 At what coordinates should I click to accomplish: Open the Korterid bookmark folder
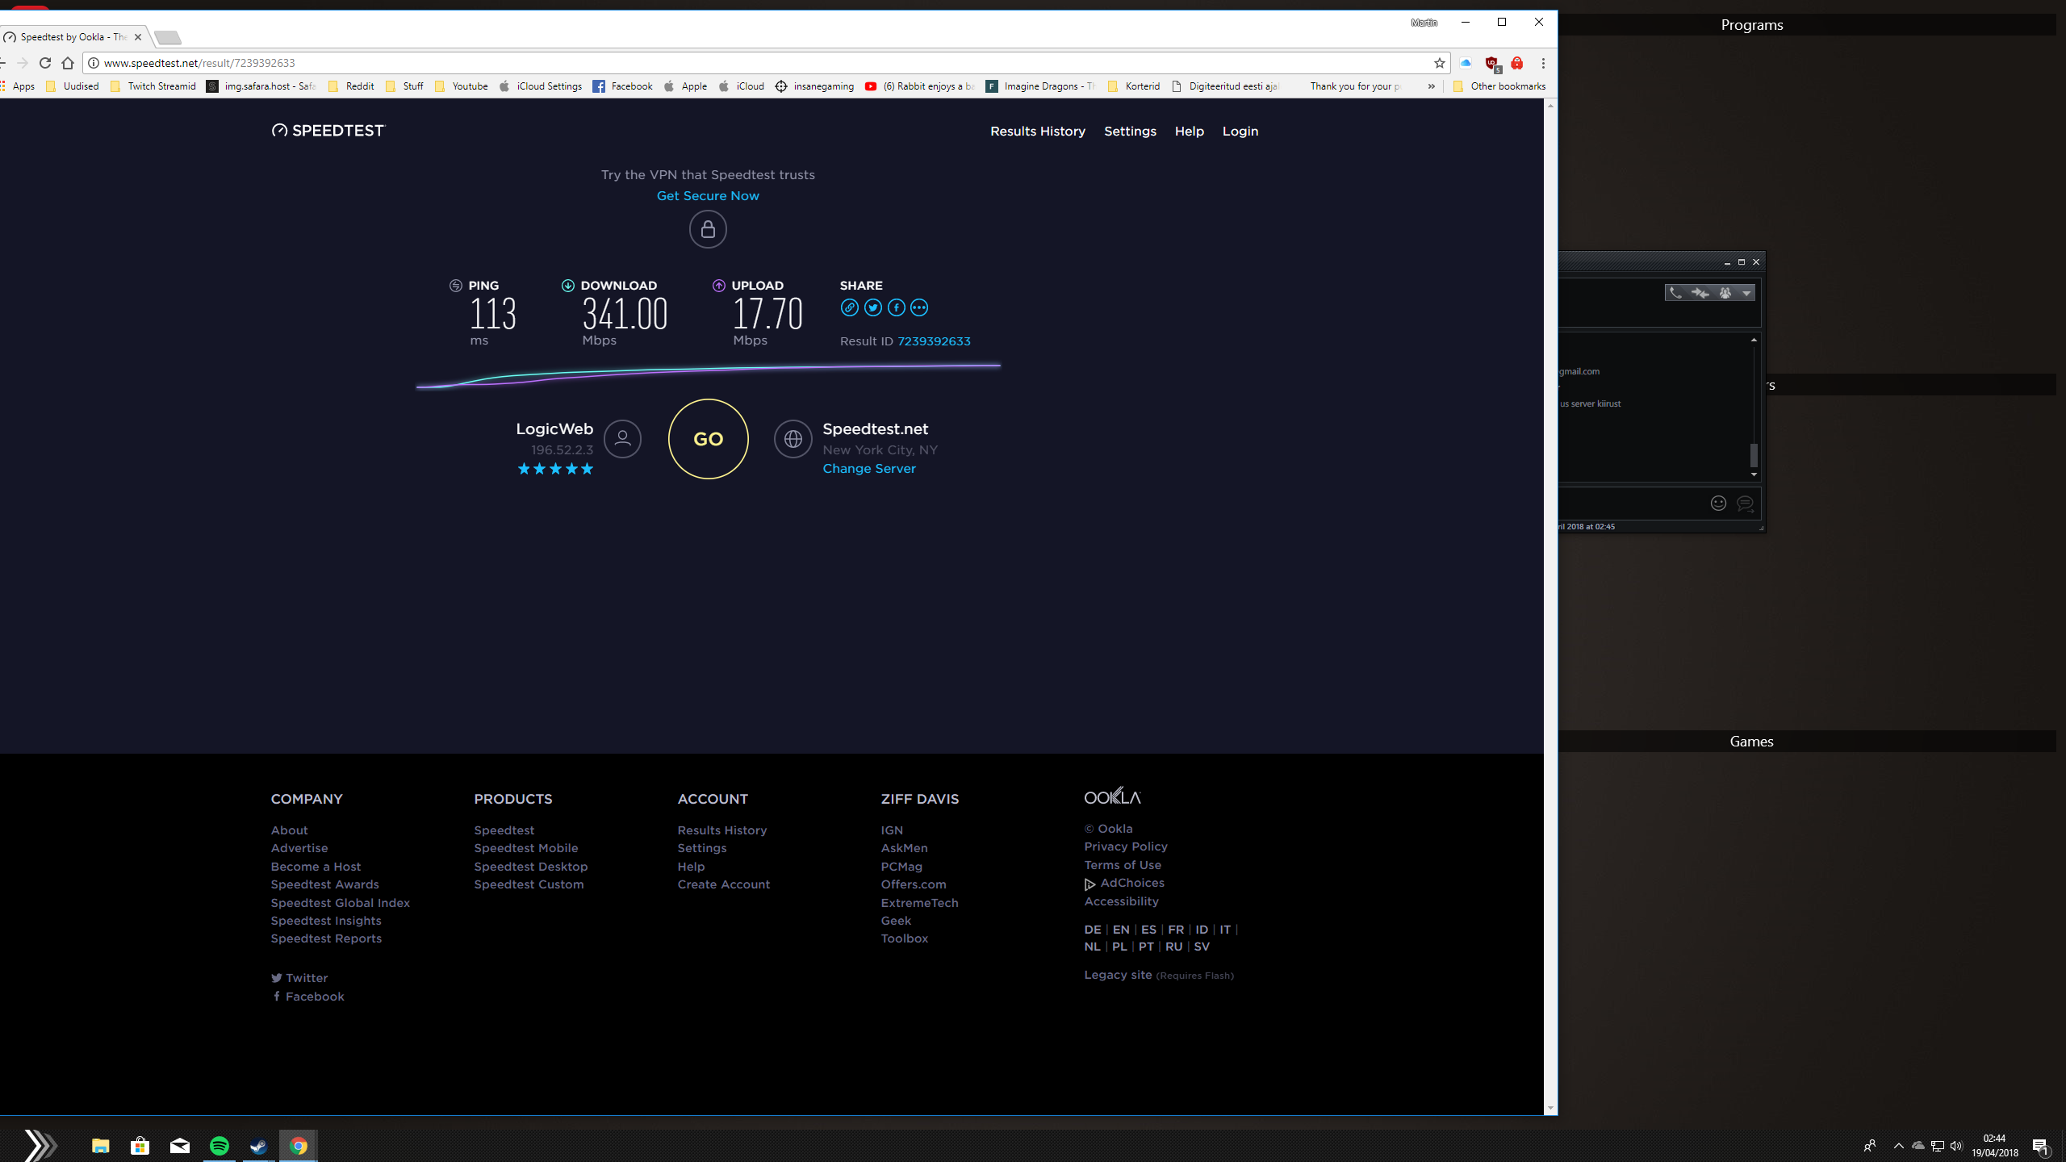(x=1134, y=86)
